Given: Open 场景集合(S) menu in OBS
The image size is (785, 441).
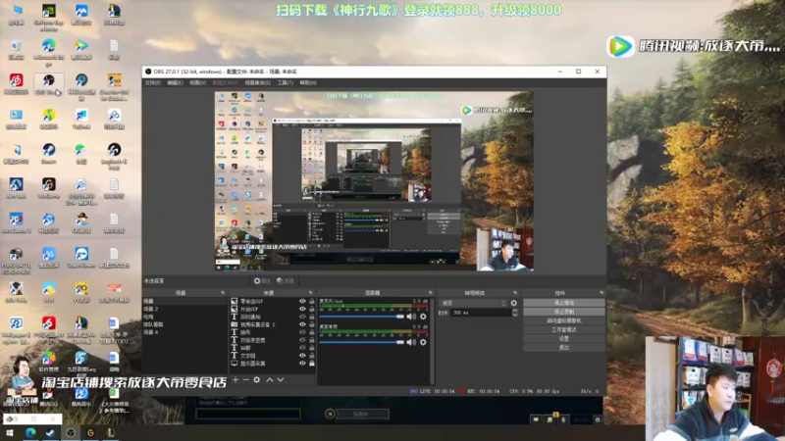Looking at the screenshot, I should 258,82.
